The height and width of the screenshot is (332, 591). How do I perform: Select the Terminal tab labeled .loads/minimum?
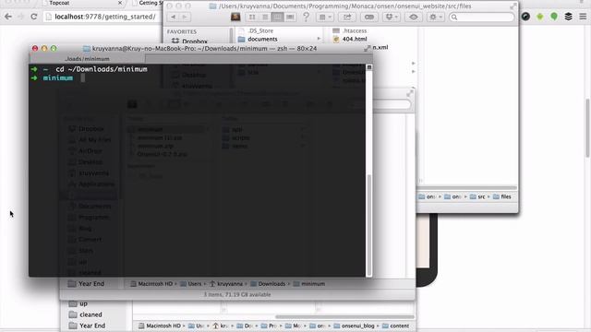pos(87,59)
